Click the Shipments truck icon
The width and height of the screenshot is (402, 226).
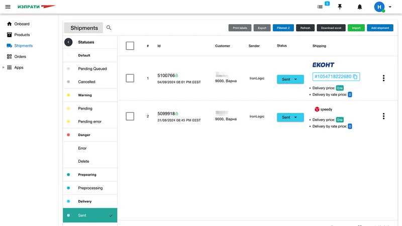[10, 46]
